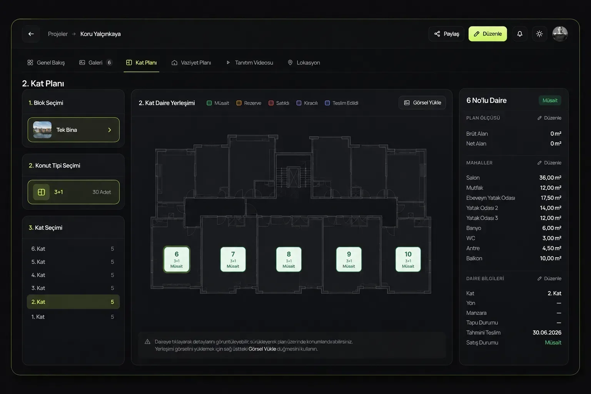This screenshot has width=591, height=394.
Task: Toggle Satıldı legend checkbox
Action: (x=271, y=103)
